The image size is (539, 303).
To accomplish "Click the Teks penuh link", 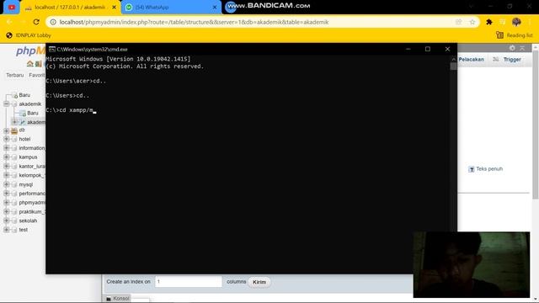I will [x=489, y=169].
